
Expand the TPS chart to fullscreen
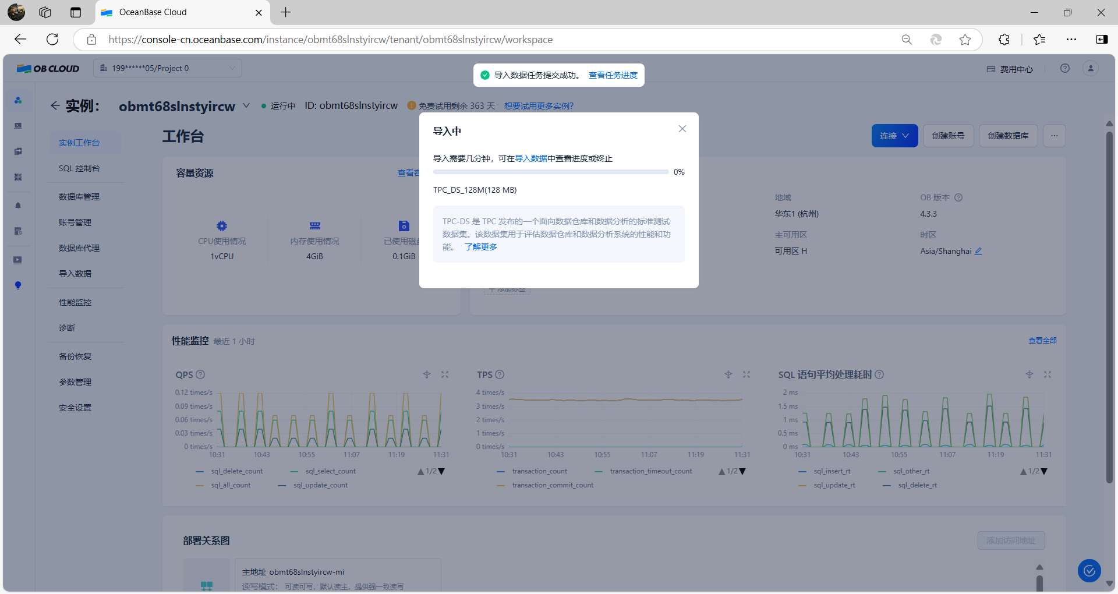tap(746, 374)
